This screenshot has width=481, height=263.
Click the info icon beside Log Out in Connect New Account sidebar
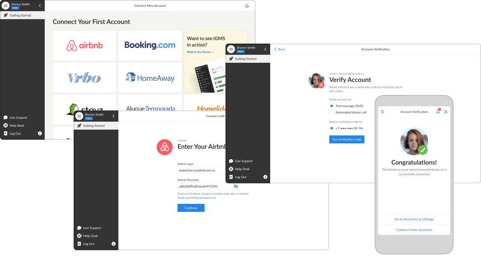click(x=40, y=133)
